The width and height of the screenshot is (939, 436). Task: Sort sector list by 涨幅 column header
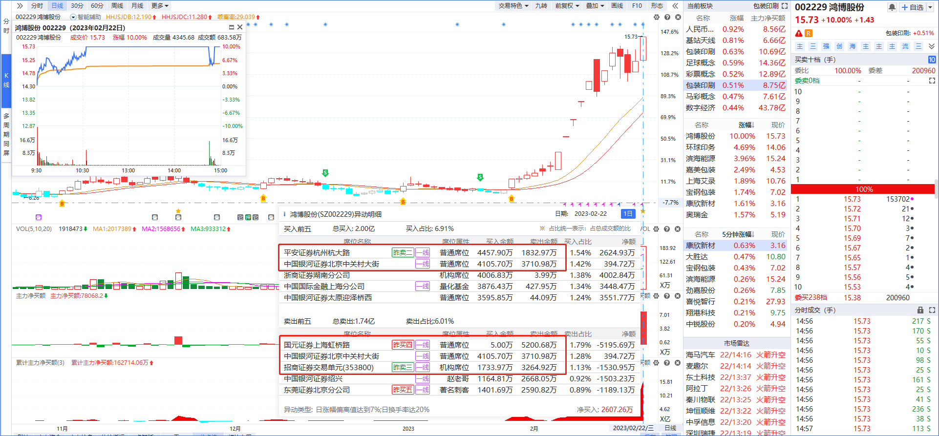747,125
